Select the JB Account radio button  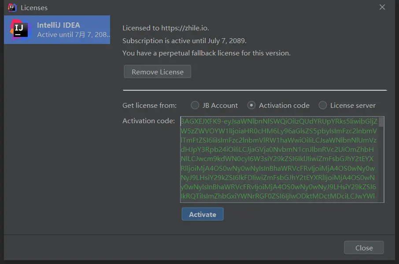pos(195,105)
